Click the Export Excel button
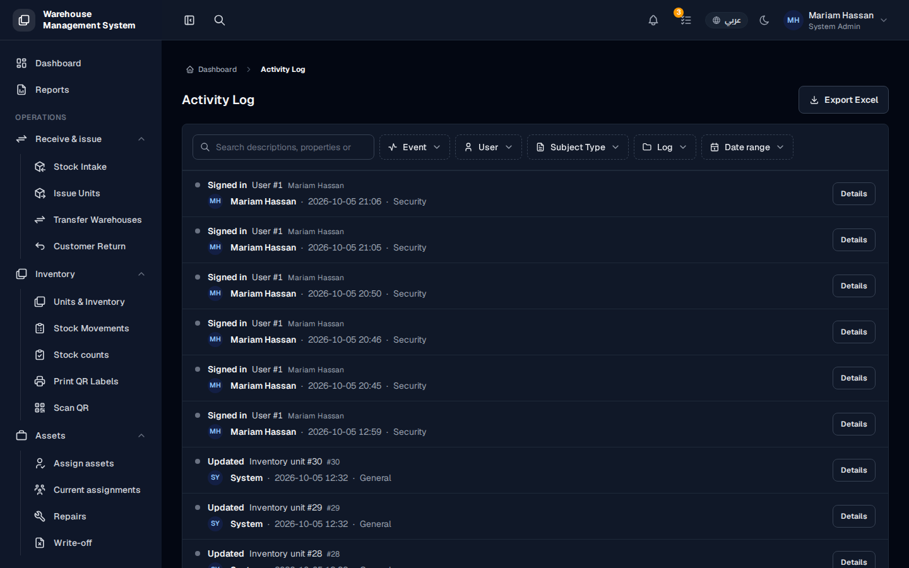Viewport: 909px width, 568px height. 843,100
